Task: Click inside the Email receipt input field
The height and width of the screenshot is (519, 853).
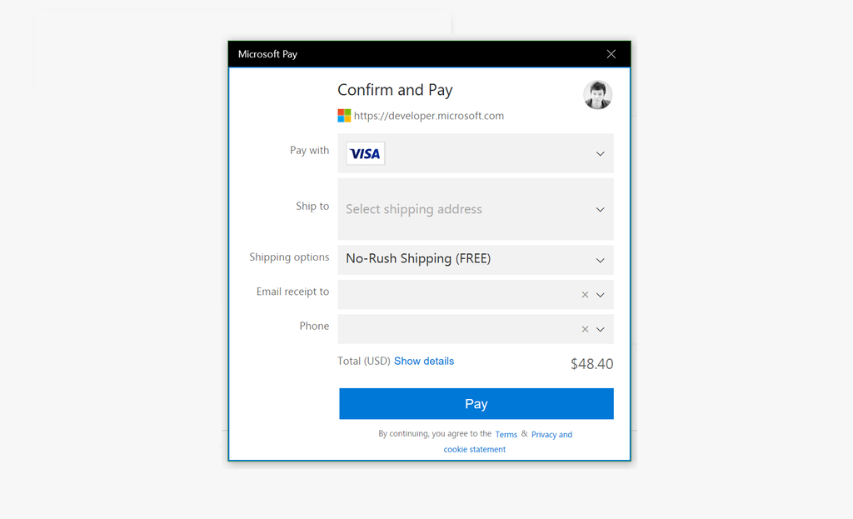Action: point(458,294)
